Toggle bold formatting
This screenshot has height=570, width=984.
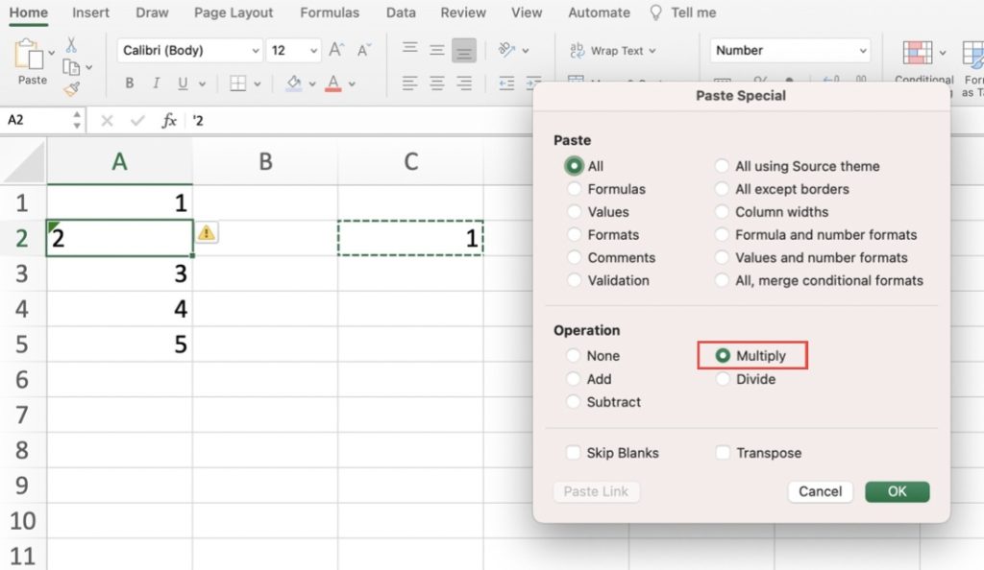pyautogui.click(x=130, y=83)
